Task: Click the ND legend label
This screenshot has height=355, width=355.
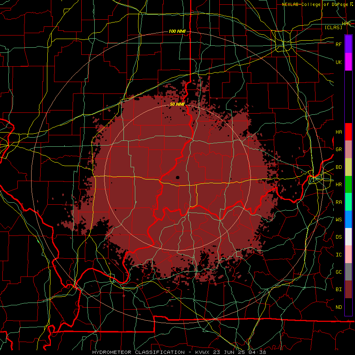Action: [338, 307]
